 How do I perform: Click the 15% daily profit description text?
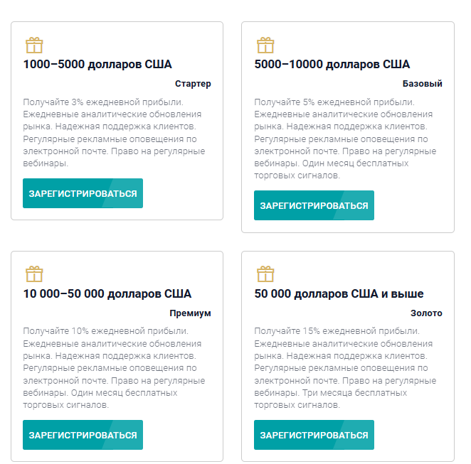pyautogui.click(x=346, y=368)
